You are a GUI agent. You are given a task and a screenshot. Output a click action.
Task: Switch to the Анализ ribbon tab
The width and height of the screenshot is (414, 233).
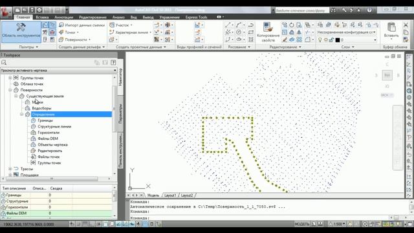click(118, 17)
